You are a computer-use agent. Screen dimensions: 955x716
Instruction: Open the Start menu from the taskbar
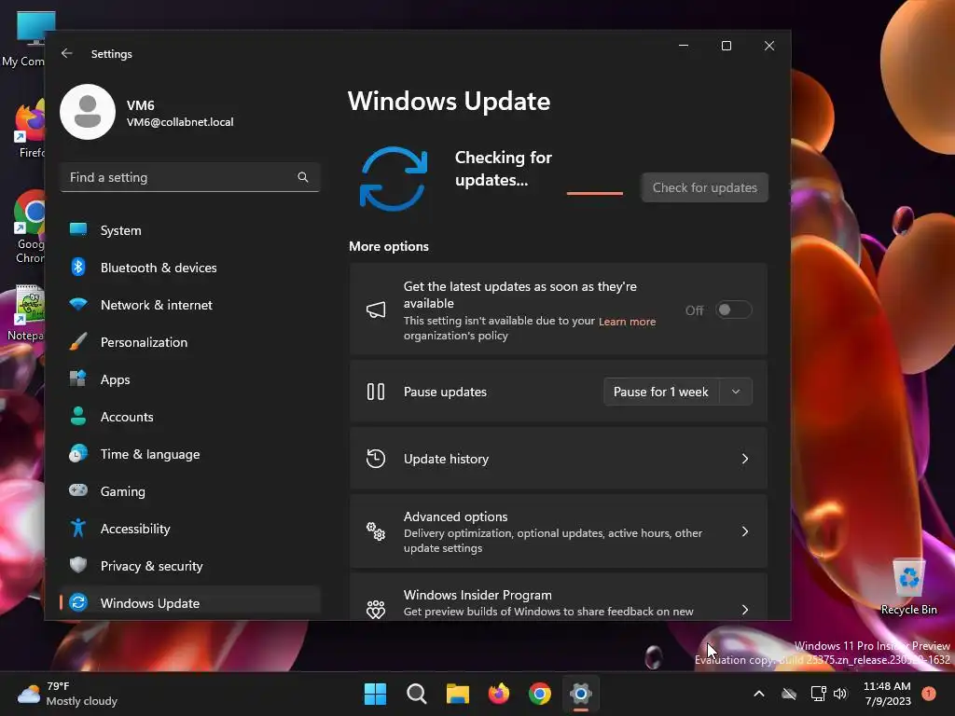click(x=375, y=694)
